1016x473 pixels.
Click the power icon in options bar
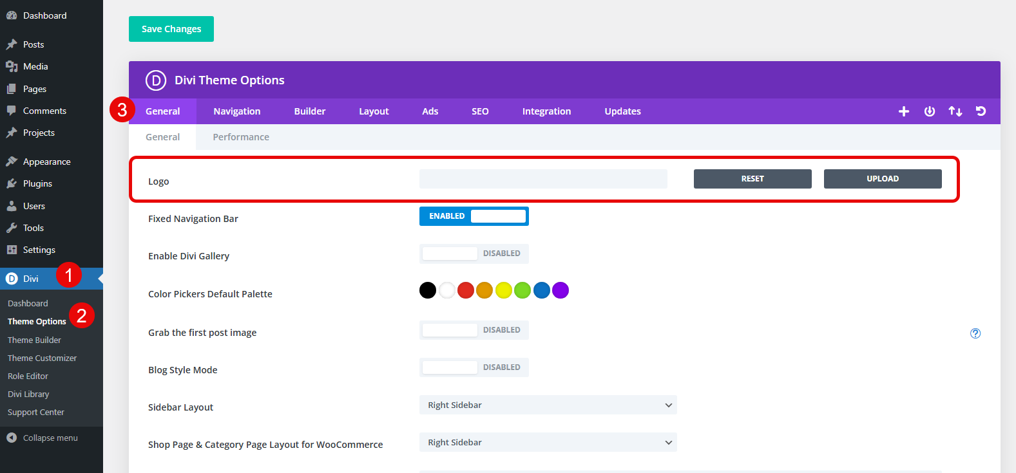pos(930,111)
